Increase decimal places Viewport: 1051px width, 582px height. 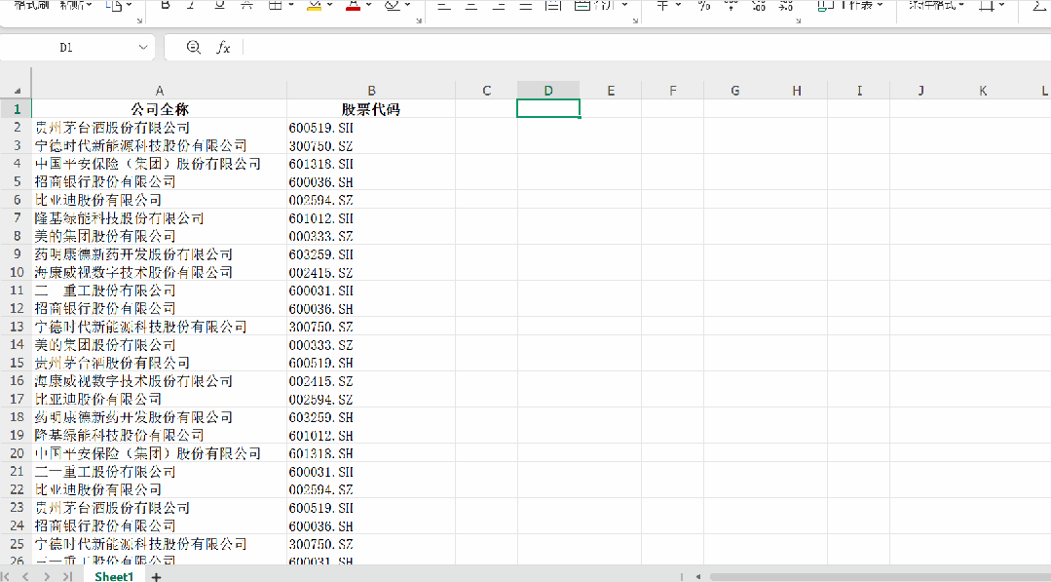pos(758,6)
